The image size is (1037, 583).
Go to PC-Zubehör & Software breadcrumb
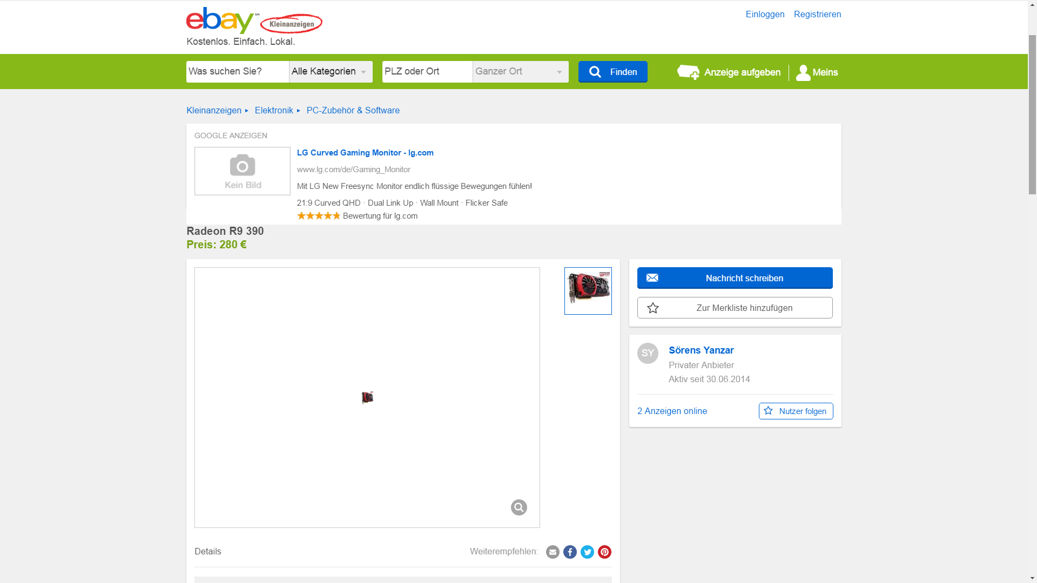(x=353, y=111)
